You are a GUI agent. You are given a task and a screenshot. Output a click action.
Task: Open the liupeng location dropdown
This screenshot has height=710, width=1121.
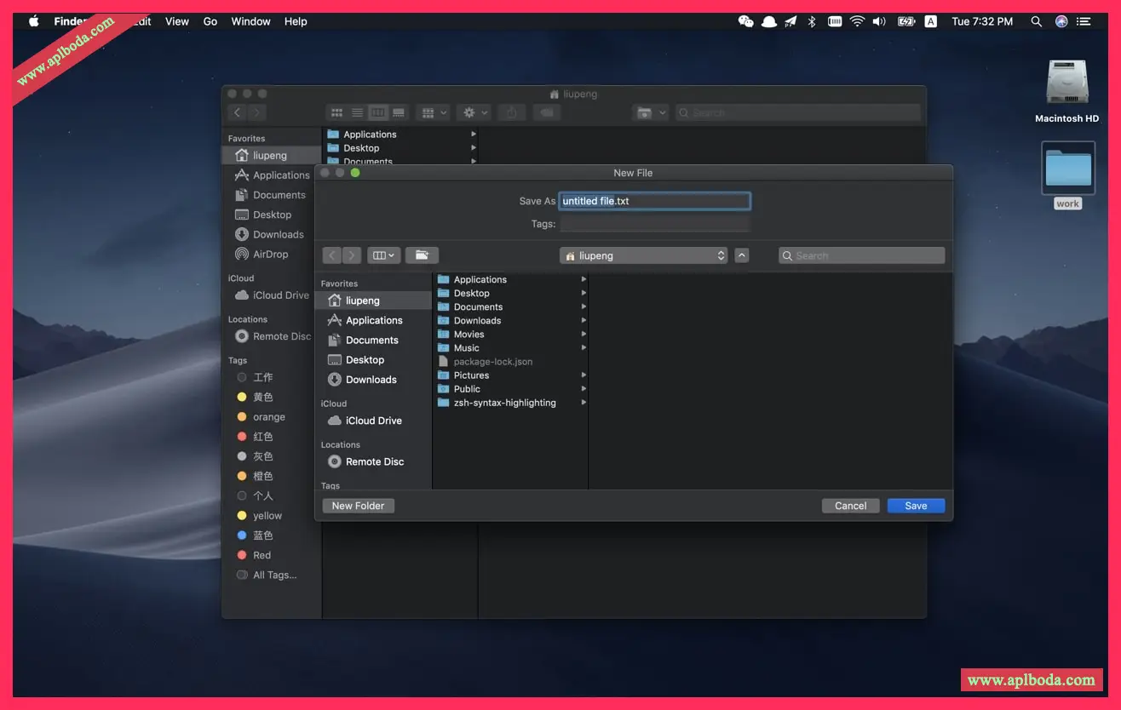[x=644, y=255]
